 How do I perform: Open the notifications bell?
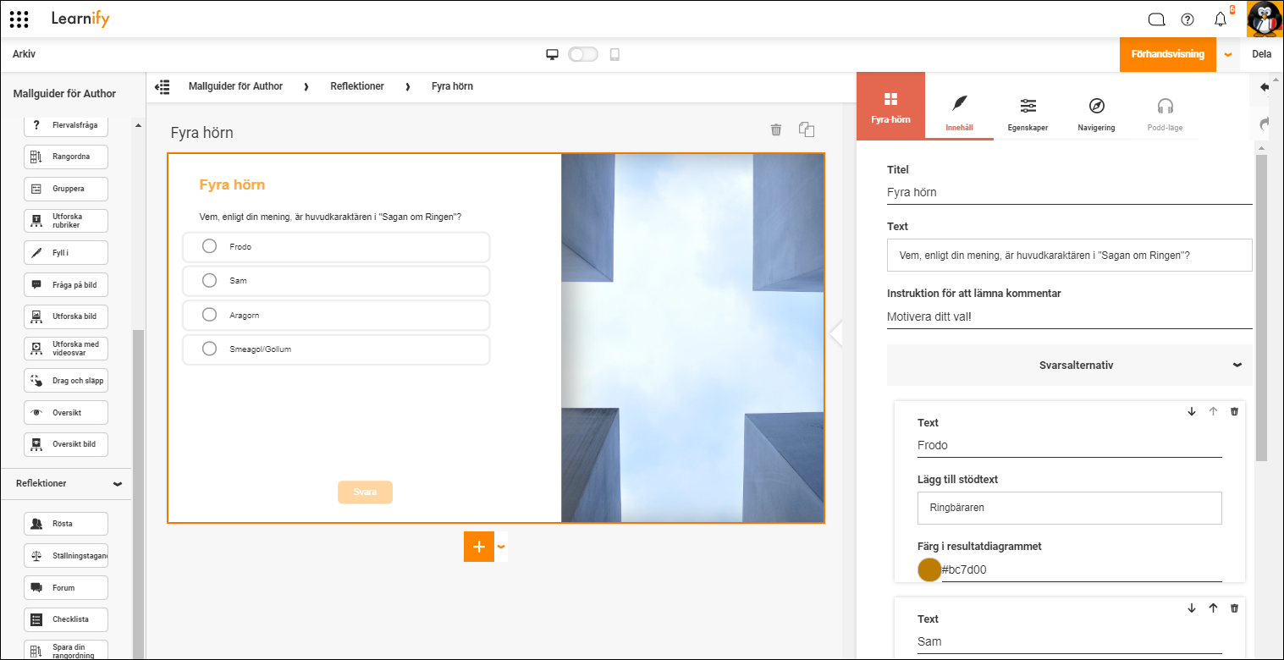[1220, 19]
